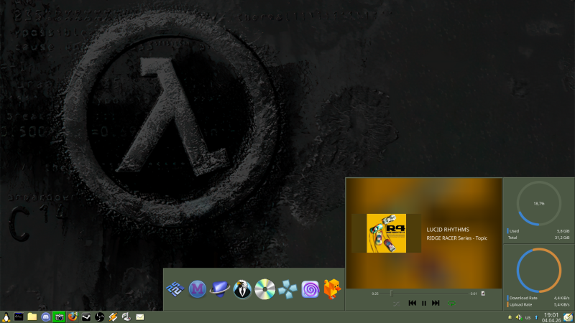Open Discord from the taskbar

coord(46,317)
